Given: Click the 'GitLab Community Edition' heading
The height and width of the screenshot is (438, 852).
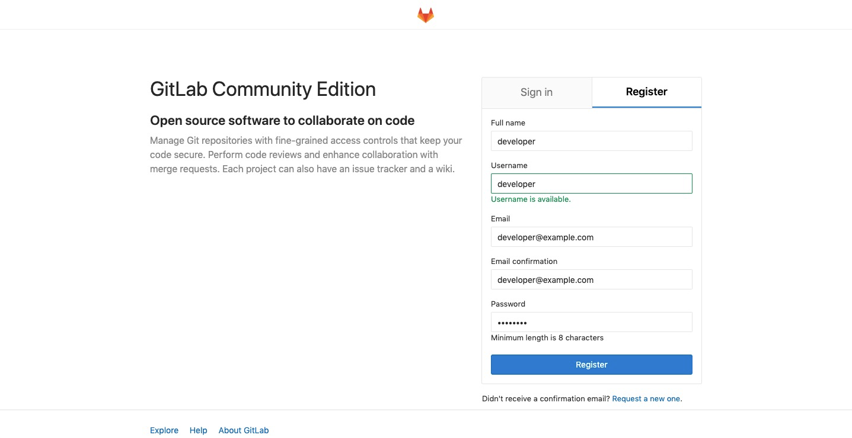Looking at the screenshot, I should pos(263,89).
